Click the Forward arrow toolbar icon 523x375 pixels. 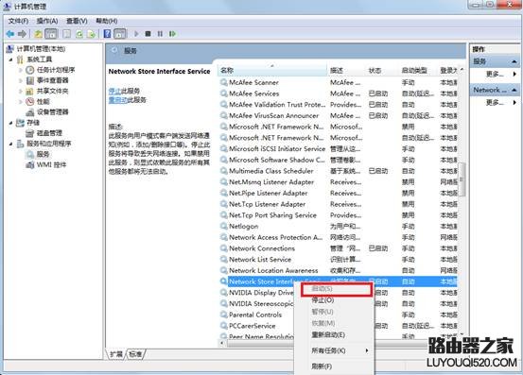pos(22,34)
